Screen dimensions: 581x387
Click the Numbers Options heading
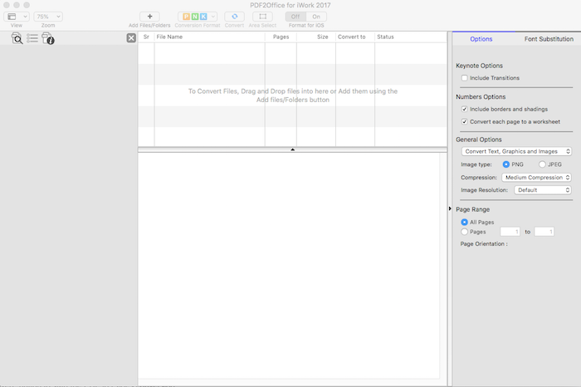pos(481,96)
